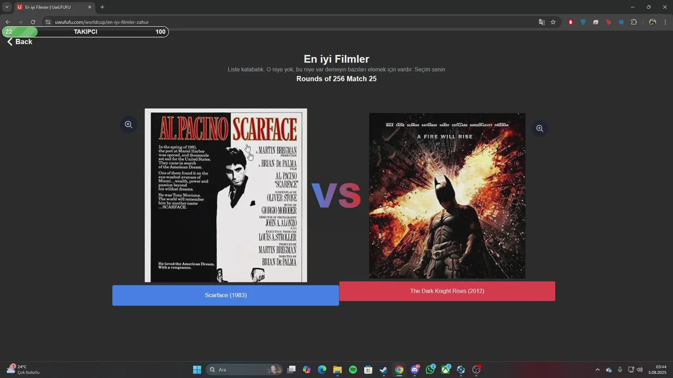Click the "Rounds of 256 Match 25" text
Screen dimensions: 673x378
pos(336,79)
